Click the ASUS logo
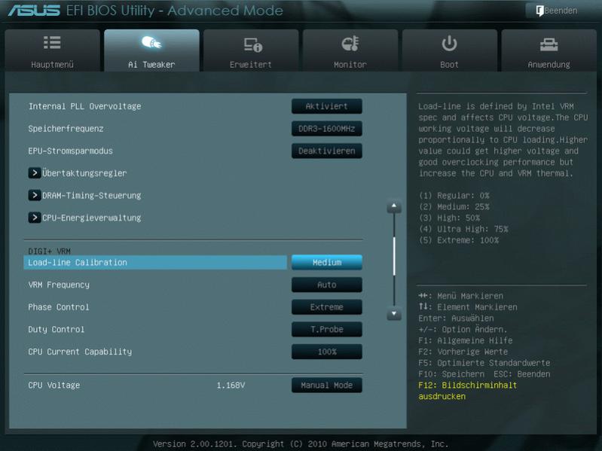Screen dimensions: 602x451 click(34, 11)
